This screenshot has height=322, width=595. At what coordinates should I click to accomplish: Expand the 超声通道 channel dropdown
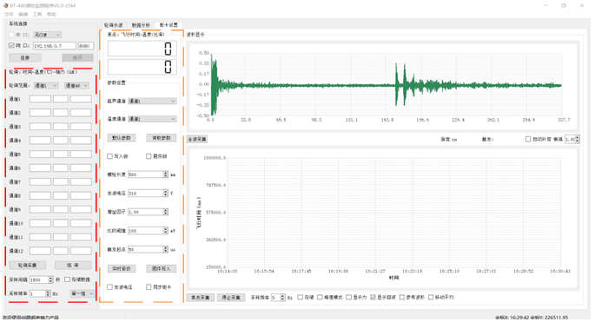(152, 101)
